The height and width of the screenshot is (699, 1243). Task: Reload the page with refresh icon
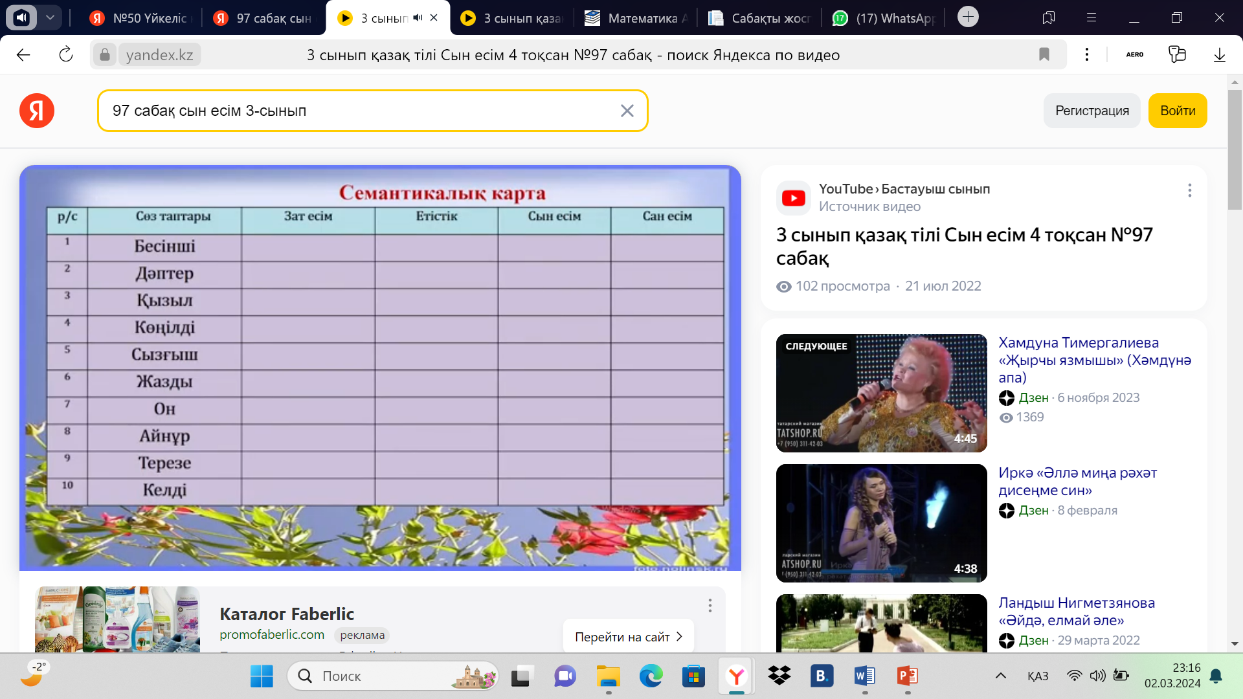pos(66,55)
